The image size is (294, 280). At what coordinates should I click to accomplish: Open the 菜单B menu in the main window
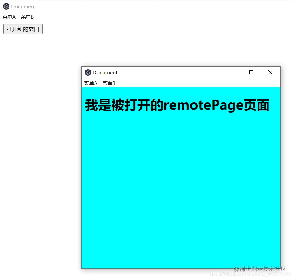tap(27, 17)
